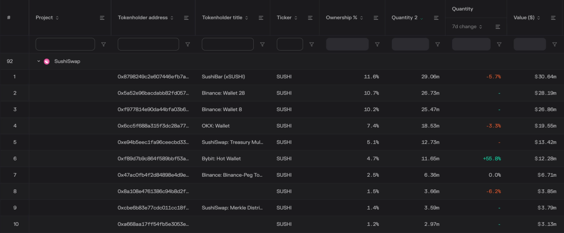Click SushiSwap: Treasury Mul… title

pos(232,142)
